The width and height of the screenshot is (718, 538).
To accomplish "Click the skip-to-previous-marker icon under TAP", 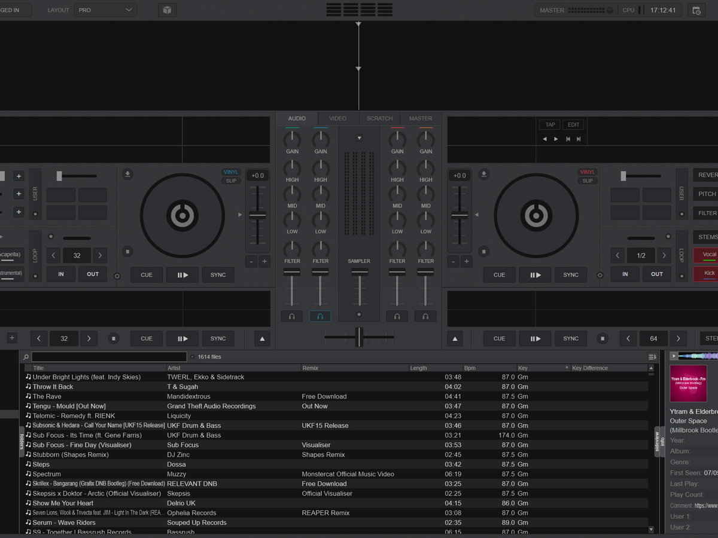I will click(567, 139).
